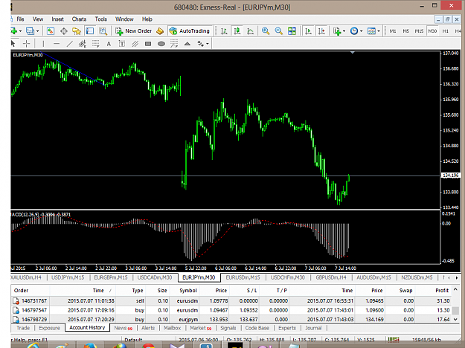Open the Profiles icon

[30, 30]
